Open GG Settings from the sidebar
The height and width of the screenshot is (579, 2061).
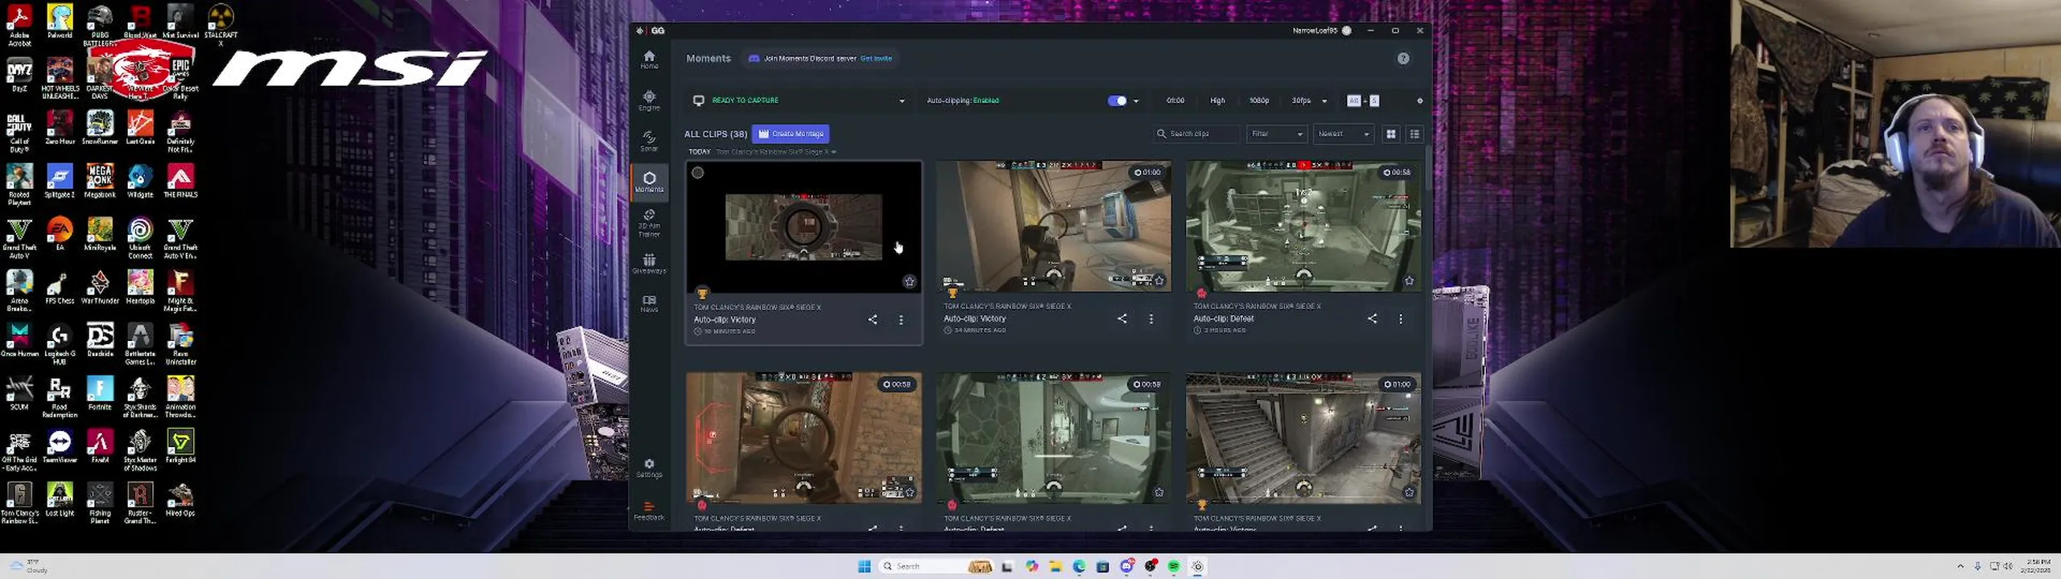click(649, 468)
